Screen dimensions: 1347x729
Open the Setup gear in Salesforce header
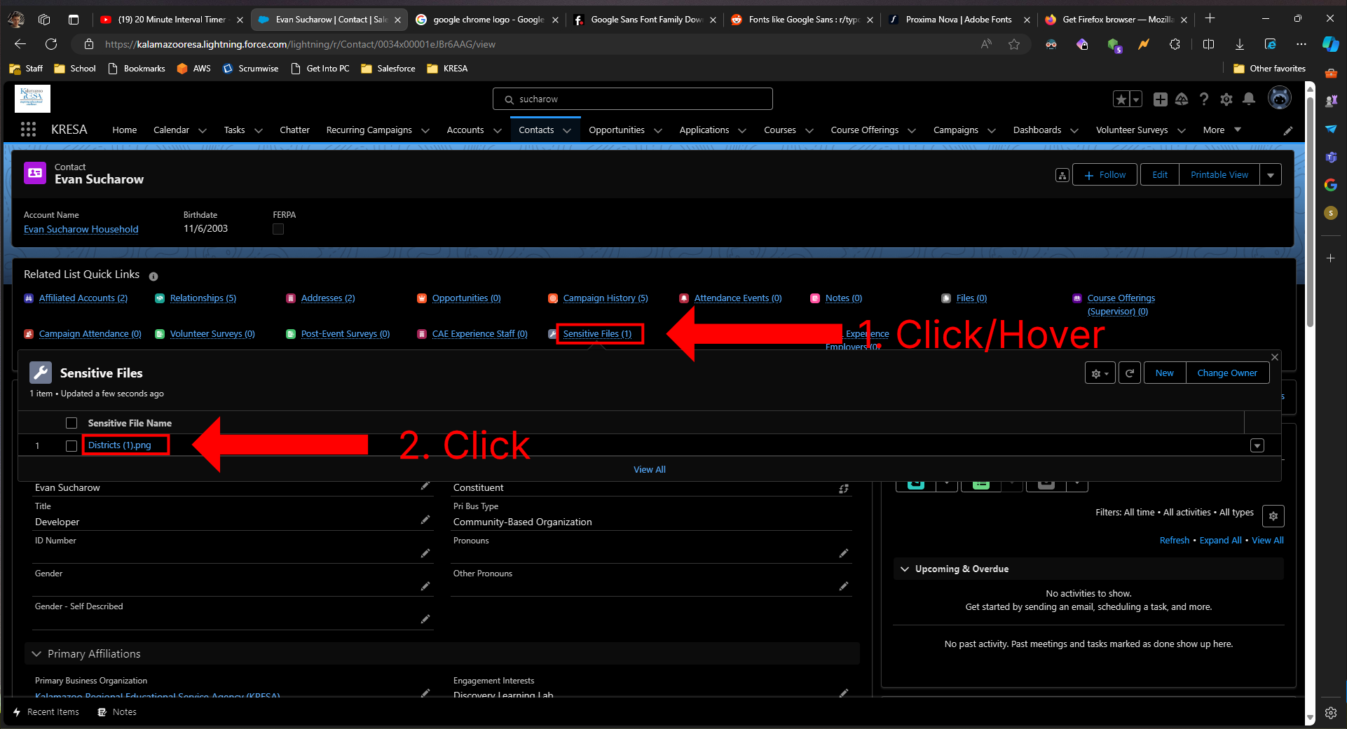click(x=1226, y=99)
